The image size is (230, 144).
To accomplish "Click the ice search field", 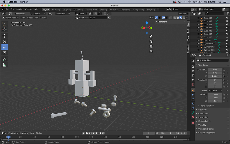I will [x=98, y=18].
